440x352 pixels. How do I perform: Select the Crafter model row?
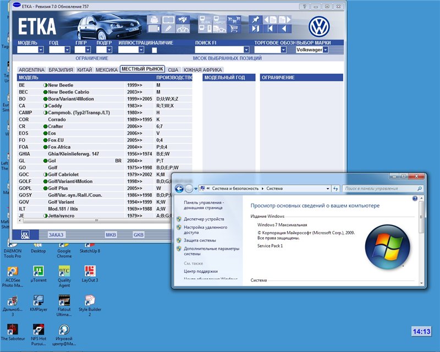pos(105,127)
